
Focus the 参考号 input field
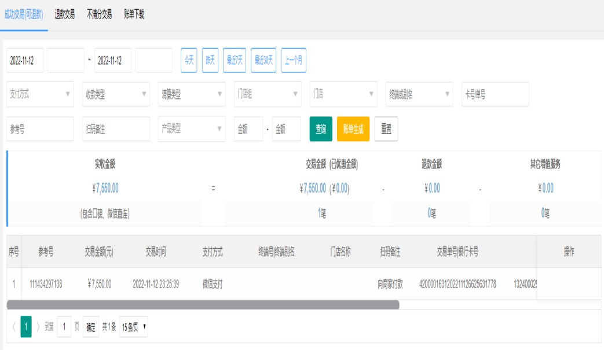[40, 129]
